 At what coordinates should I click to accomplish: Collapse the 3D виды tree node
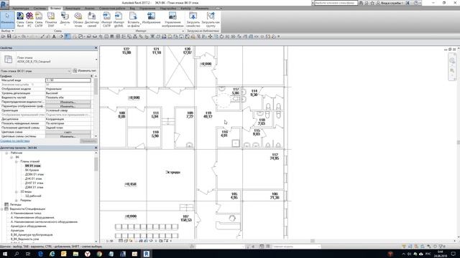point(17,191)
